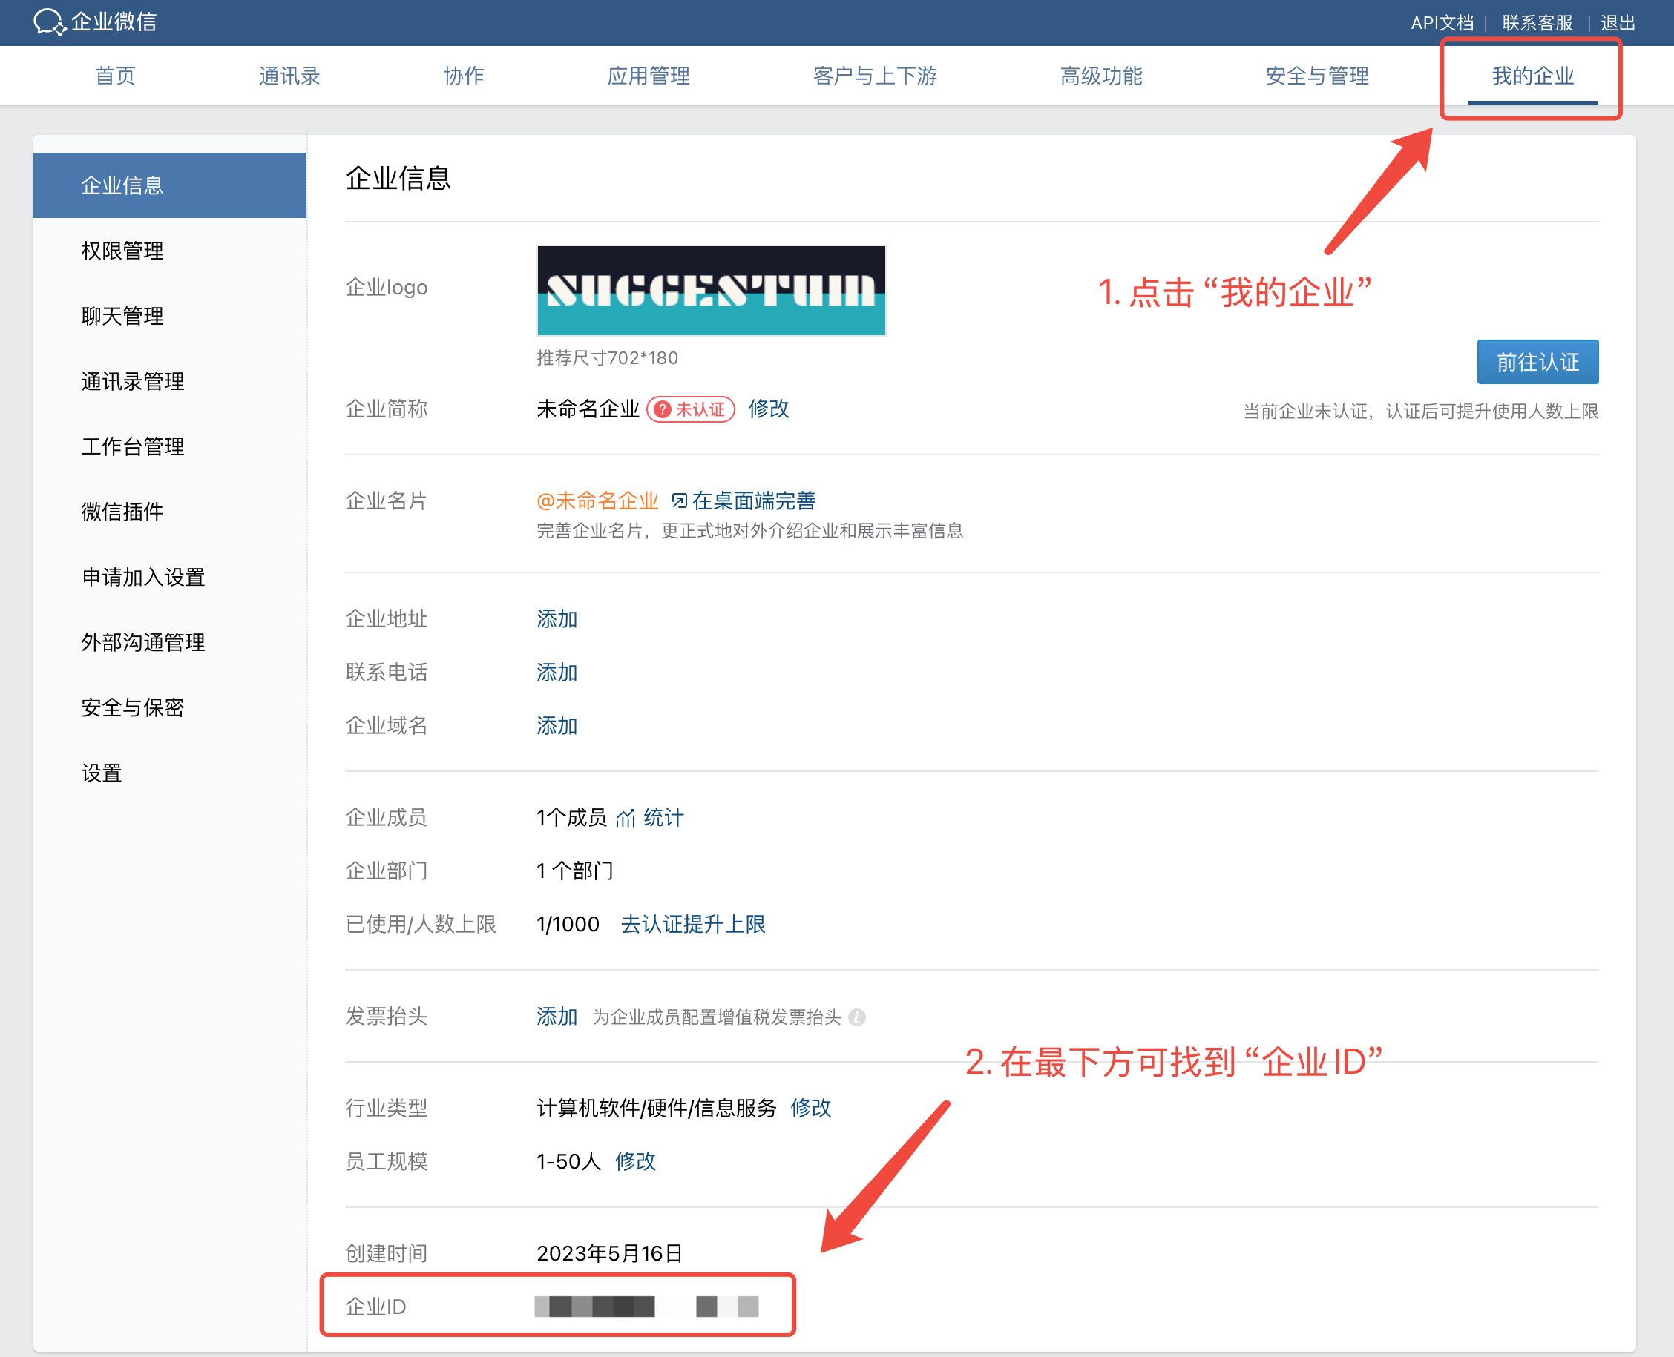
Task: Click 修改 next to 企业简称
Action: [x=768, y=409]
